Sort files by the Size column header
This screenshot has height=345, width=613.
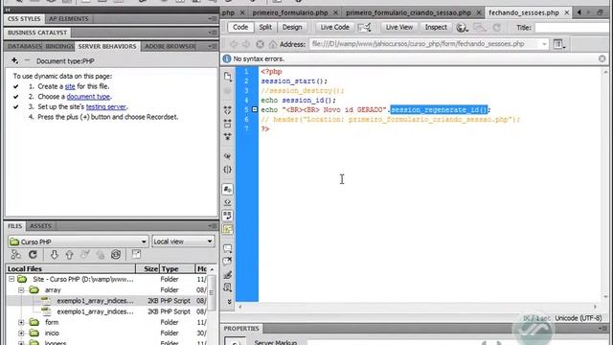coord(148,268)
